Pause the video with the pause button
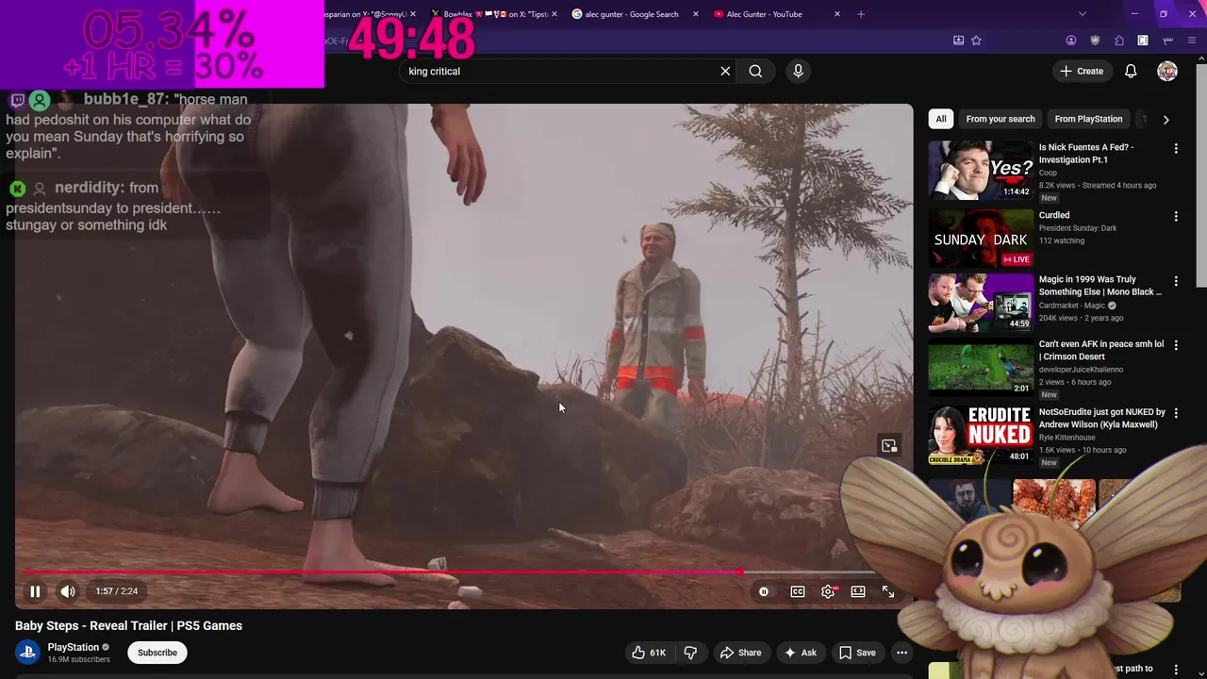 tap(35, 591)
